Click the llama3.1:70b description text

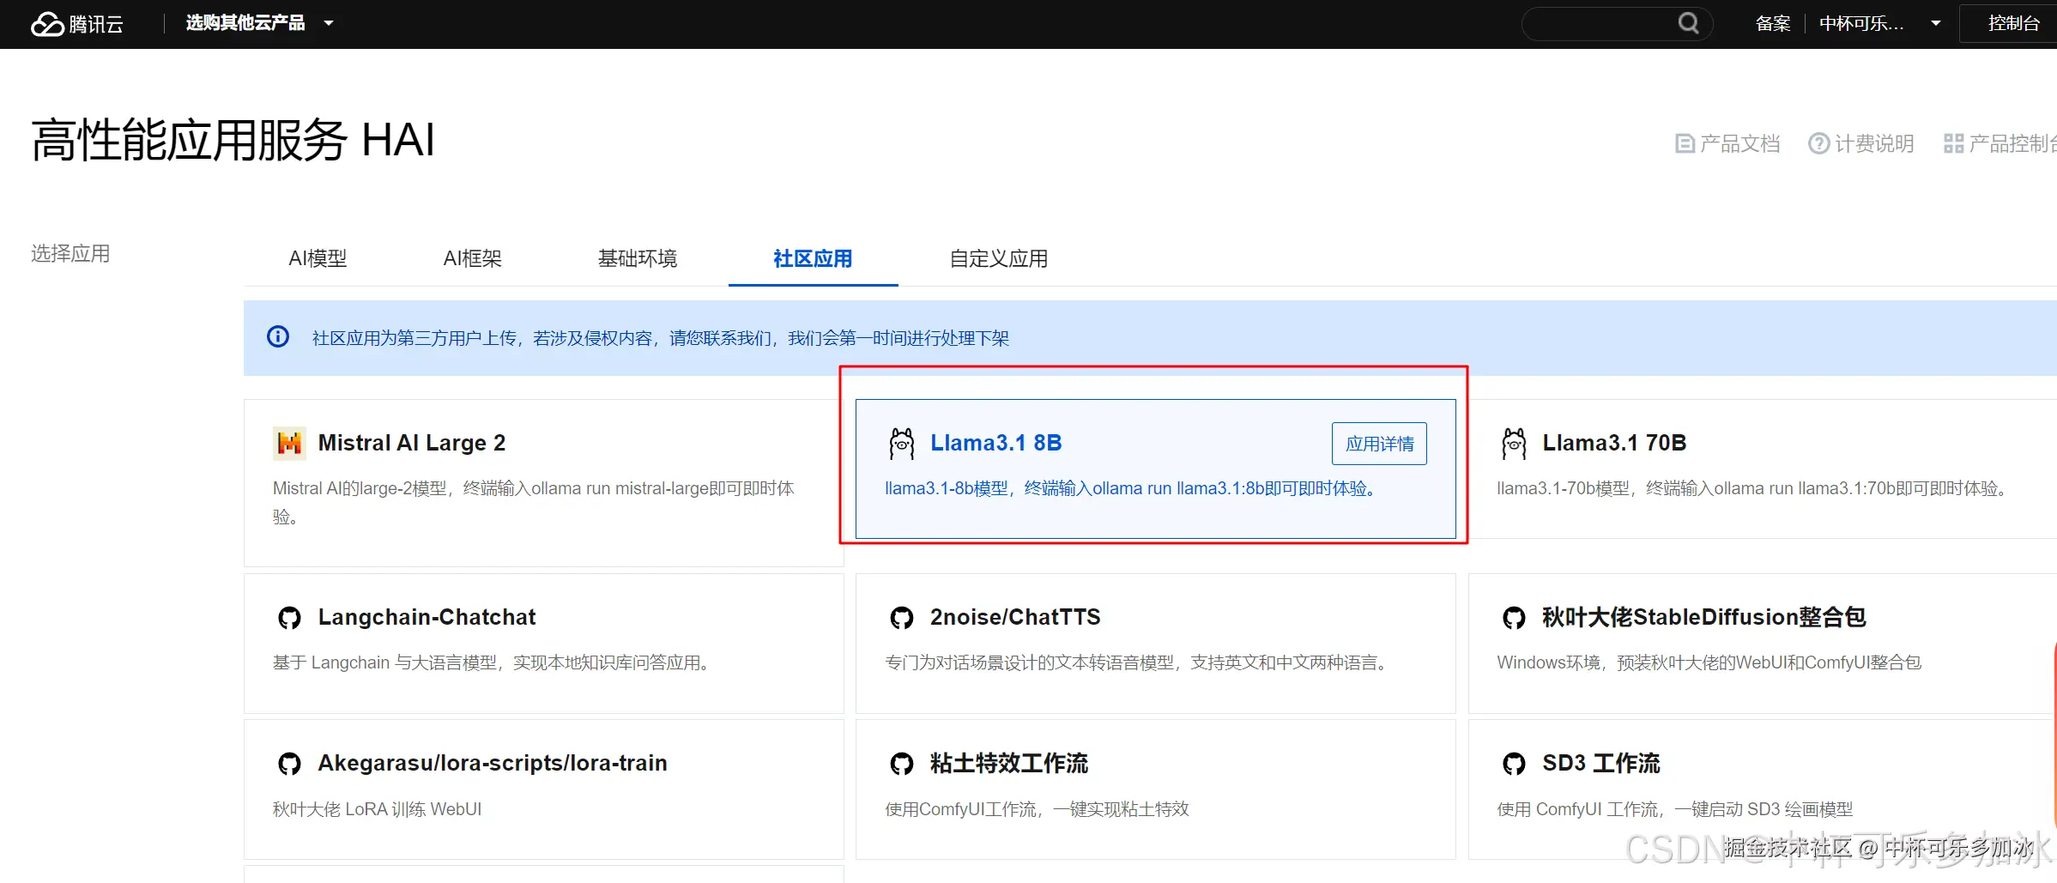1754,488
